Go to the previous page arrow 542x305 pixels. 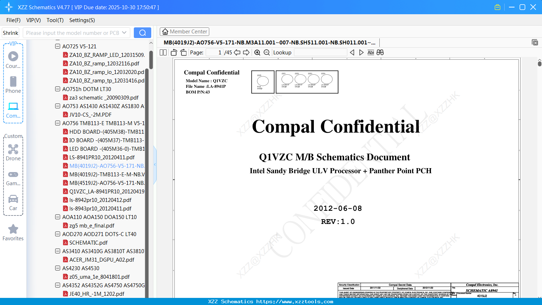[237, 53]
